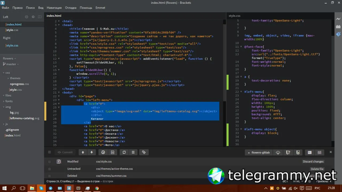Open leftmenu-catalog.svg in the file tree

(25, 118)
